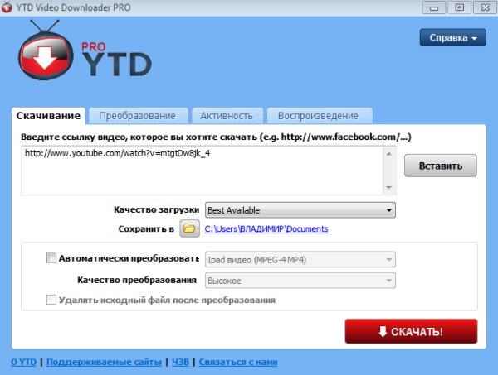
Task: Open the 'Активность' tab
Action: point(227,116)
